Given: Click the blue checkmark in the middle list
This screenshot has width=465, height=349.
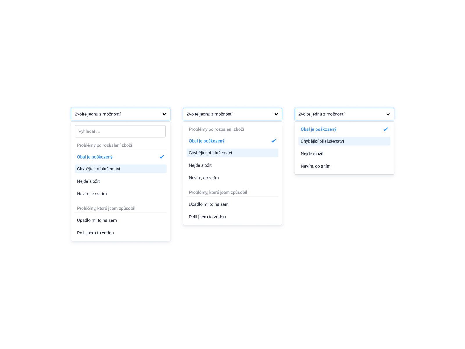Looking at the screenshot, I should point(274,141).
